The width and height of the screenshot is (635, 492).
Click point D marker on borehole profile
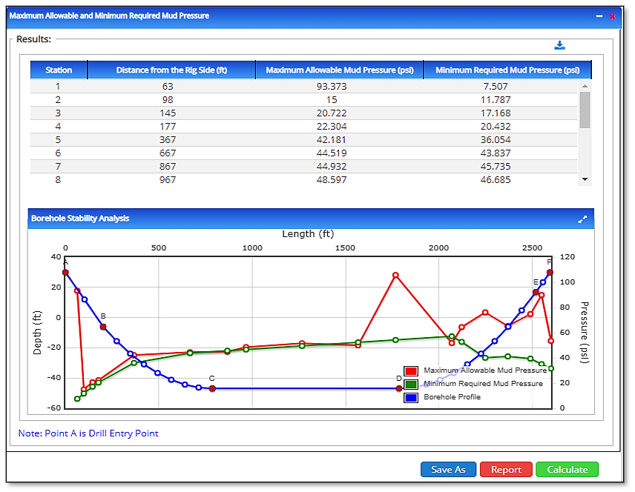click(399, 388)
